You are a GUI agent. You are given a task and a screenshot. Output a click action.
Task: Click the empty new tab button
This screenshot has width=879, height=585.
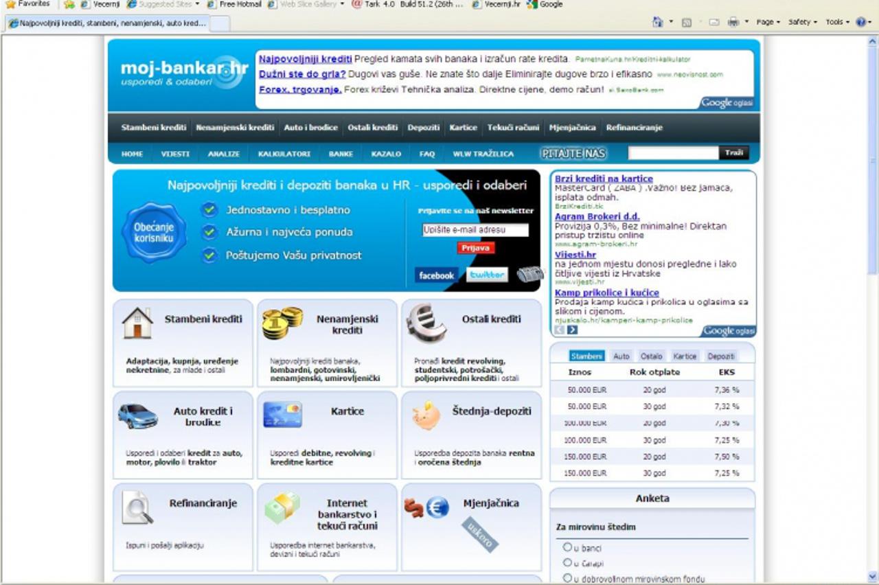tap(219, 23)
